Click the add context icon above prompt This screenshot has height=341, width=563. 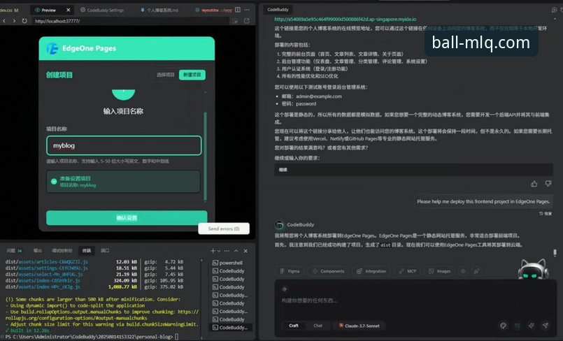pos(285,289)
